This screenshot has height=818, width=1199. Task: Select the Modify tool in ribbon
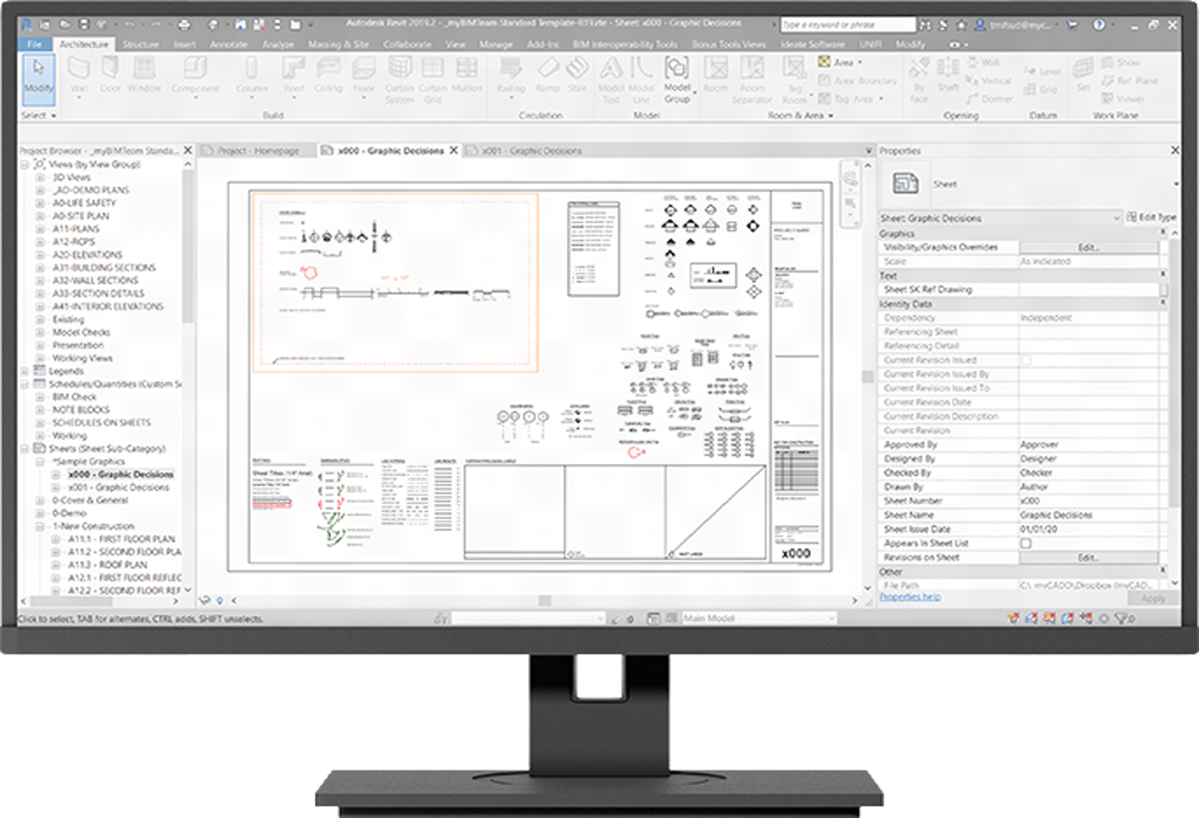pos(38,77)
